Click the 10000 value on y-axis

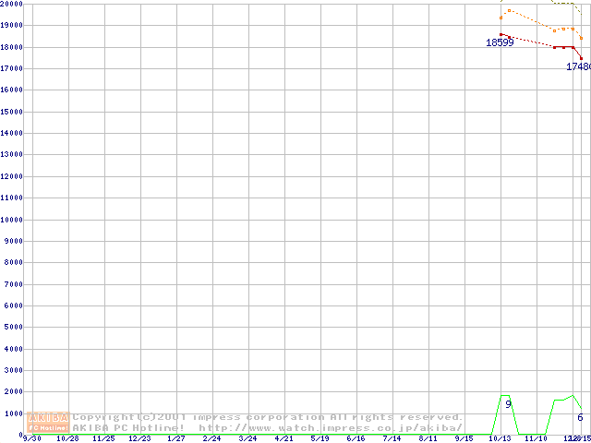tap(11, 220)
